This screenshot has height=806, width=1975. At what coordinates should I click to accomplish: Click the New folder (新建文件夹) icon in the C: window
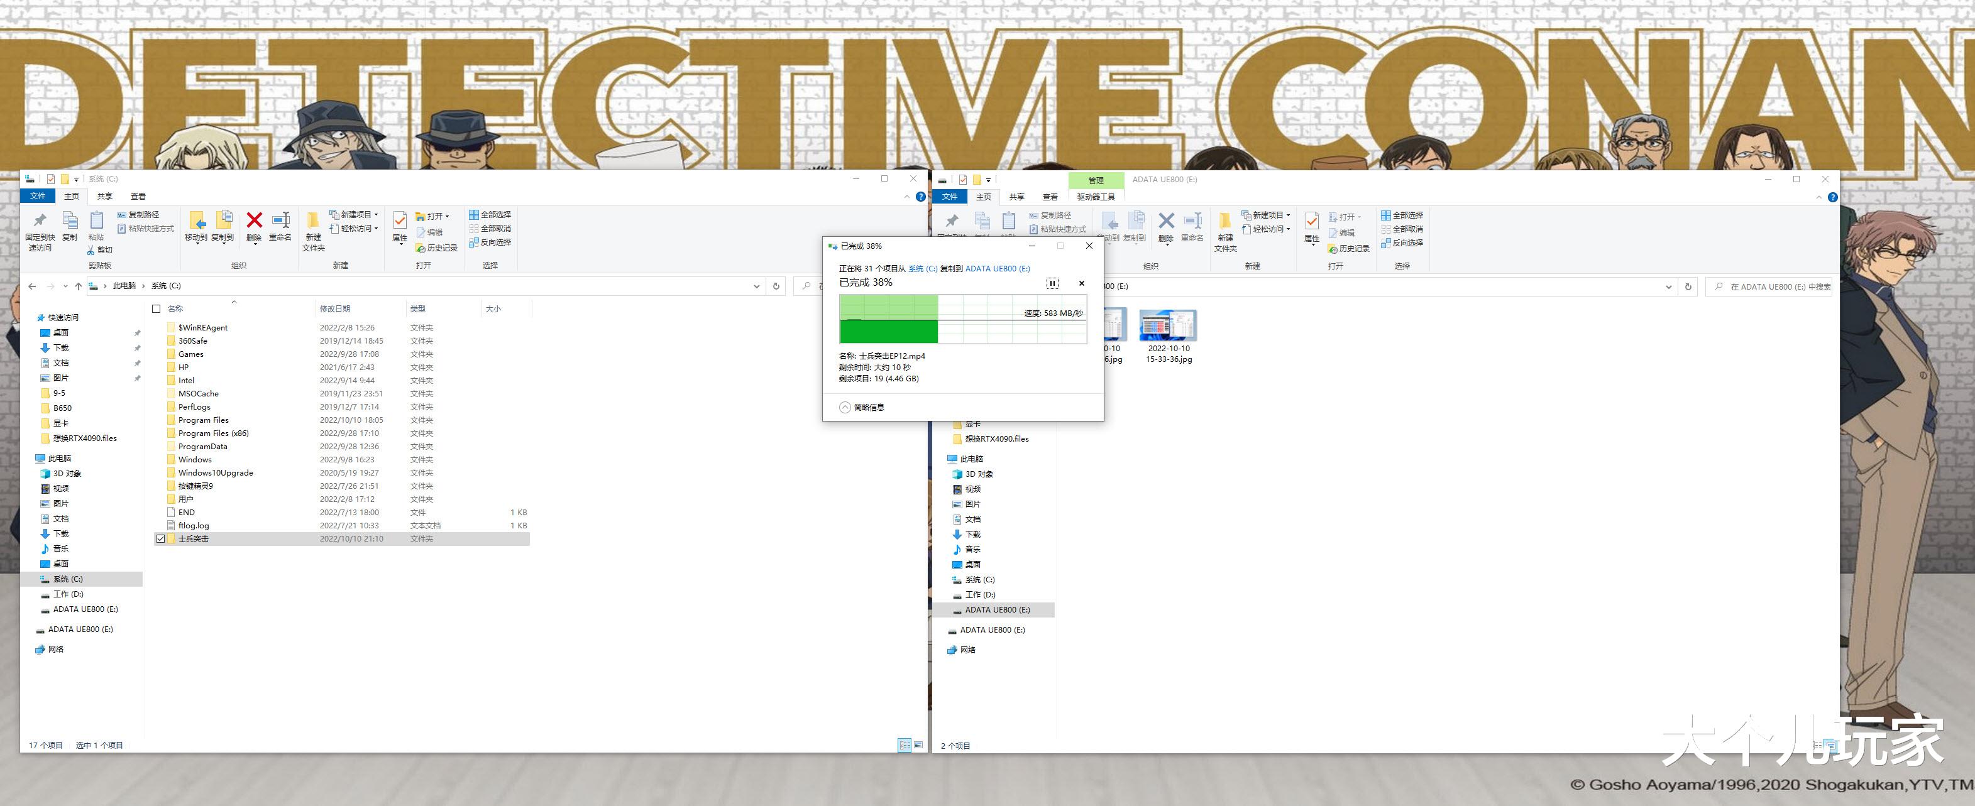coord(313,221)
